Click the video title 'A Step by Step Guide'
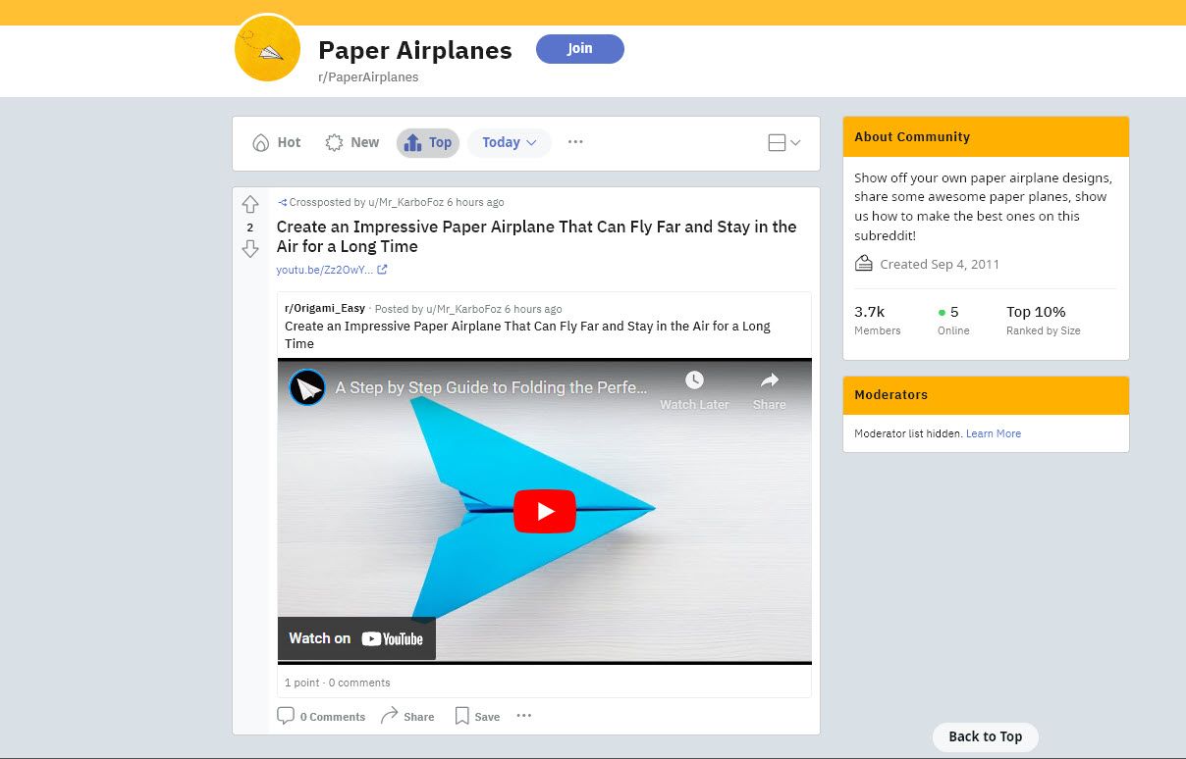 [491, 387]
